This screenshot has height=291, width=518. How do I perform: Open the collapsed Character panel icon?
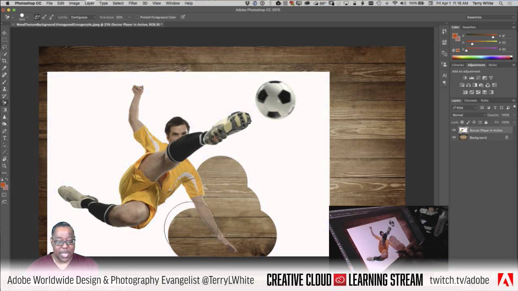tap(444, 75)
